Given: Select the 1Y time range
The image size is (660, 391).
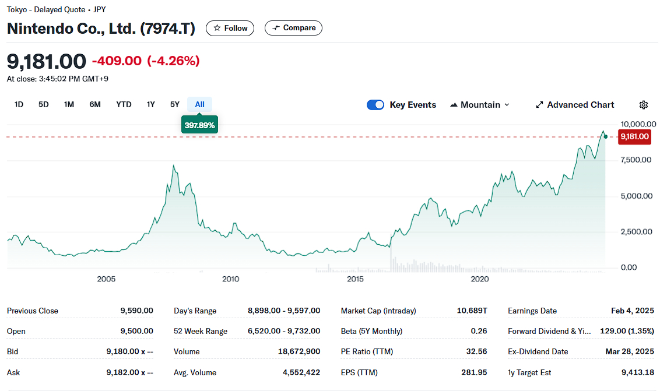Looking at the screenshot, I should 150,104.
